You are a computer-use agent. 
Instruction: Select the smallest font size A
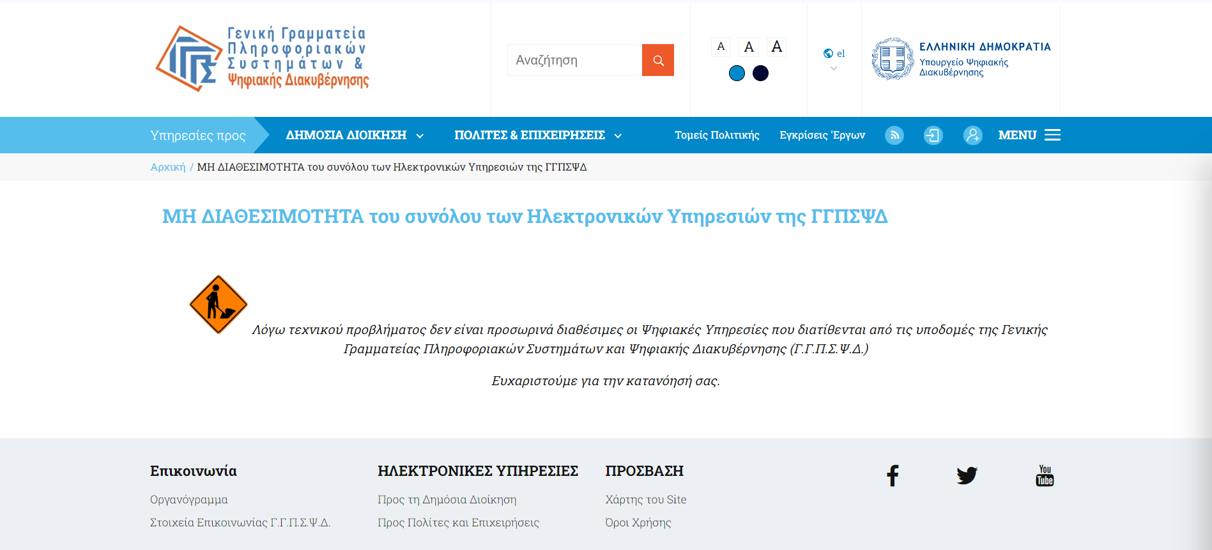click(x=721, y=47)
